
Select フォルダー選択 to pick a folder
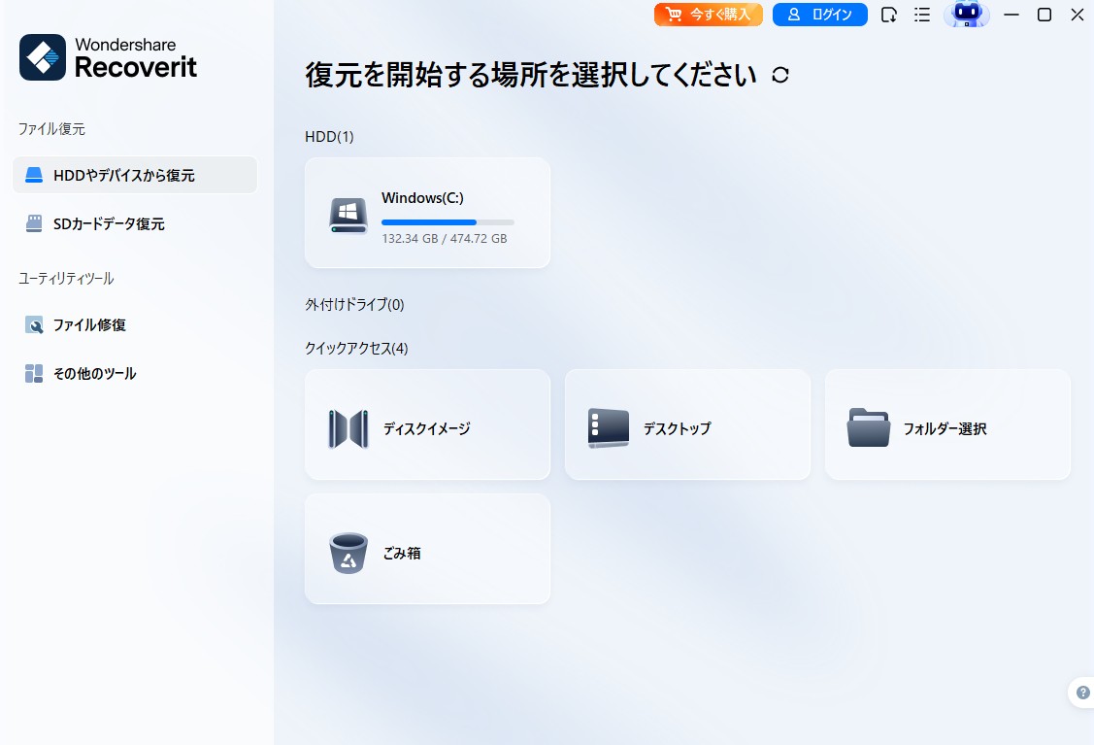click(947, 424)
